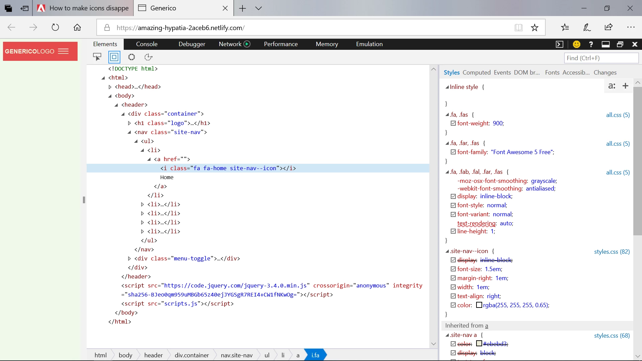
Task: Click the help question mark icon
Action: pos(591,44)
